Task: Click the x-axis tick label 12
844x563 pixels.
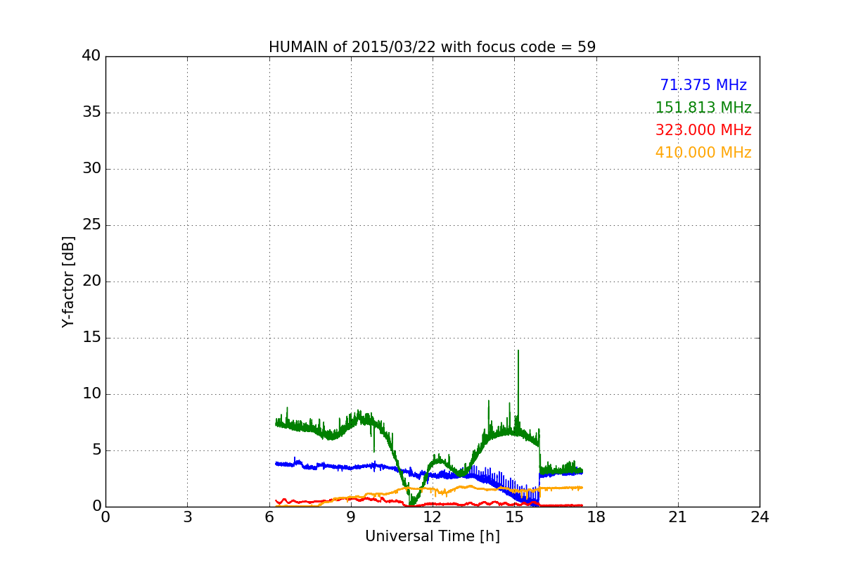Action: pyautogui.click(x=433, y=517)
